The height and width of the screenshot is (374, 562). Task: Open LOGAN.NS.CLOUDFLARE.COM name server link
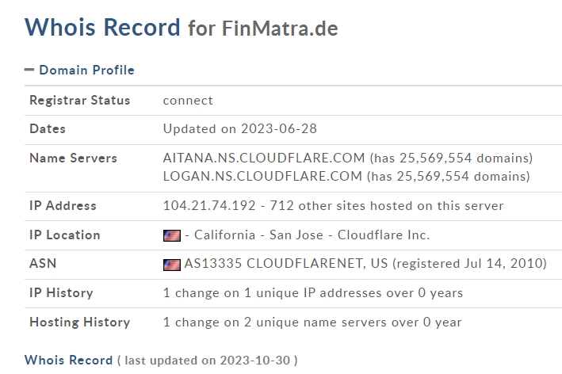[x=262, y=176]
